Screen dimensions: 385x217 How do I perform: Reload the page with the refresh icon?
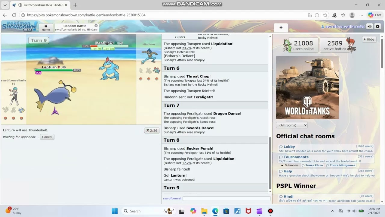coord(14,15)
